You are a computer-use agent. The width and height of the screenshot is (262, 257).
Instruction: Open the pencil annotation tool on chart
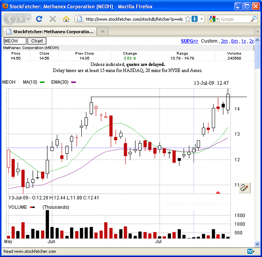click(245, 188)
